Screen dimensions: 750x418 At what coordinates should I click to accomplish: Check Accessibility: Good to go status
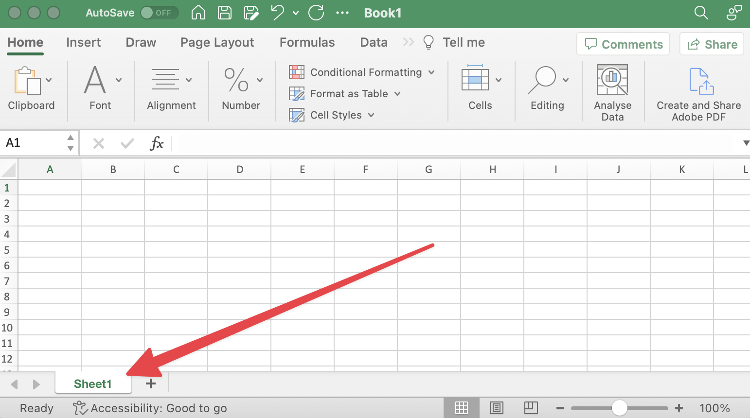coord(150,408)
